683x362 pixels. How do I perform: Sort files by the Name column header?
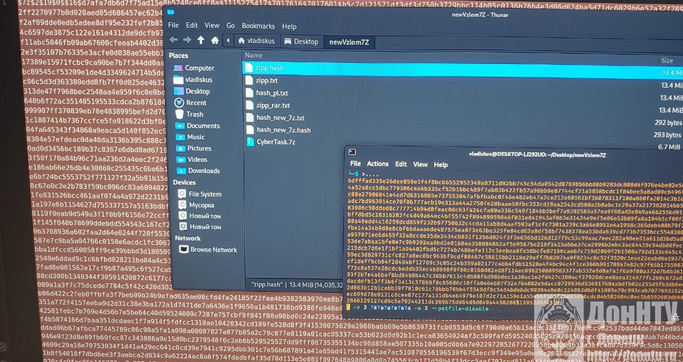point(254,56)
